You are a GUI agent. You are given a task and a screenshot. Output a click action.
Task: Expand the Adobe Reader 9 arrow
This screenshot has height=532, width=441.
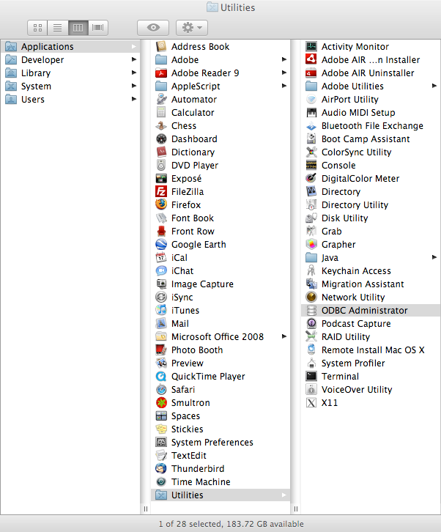point(284,73)
